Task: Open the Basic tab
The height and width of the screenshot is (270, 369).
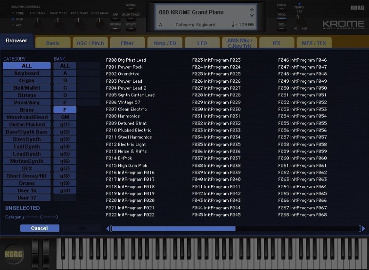Action: [x=53, y=43]
